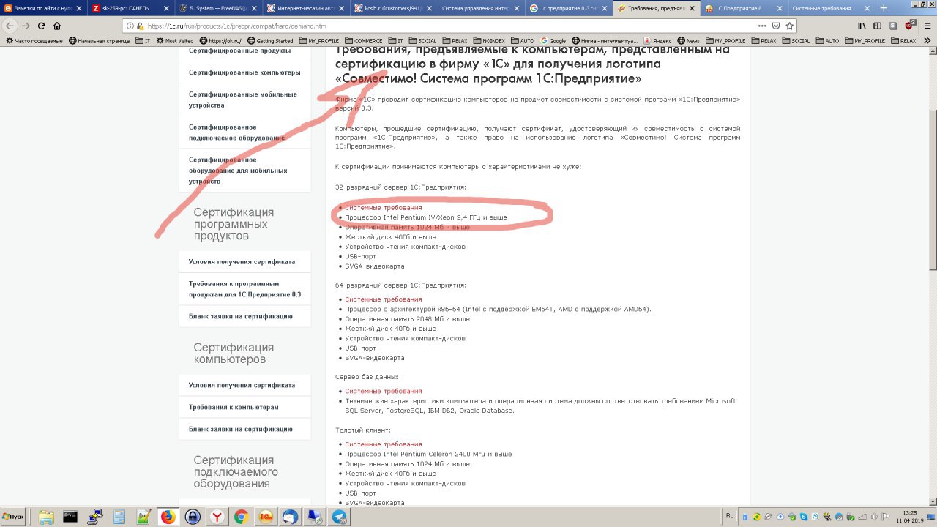Open Telegram from the taskbar
937x527 pixels.
pyautogui.click(x=339, y=517)
